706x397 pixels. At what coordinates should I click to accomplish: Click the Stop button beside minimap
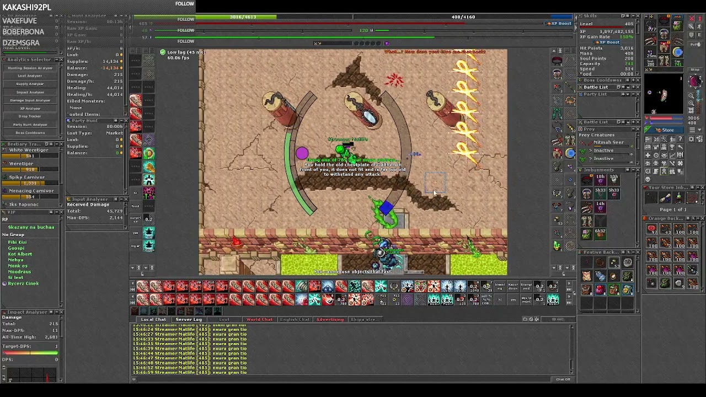695,69
